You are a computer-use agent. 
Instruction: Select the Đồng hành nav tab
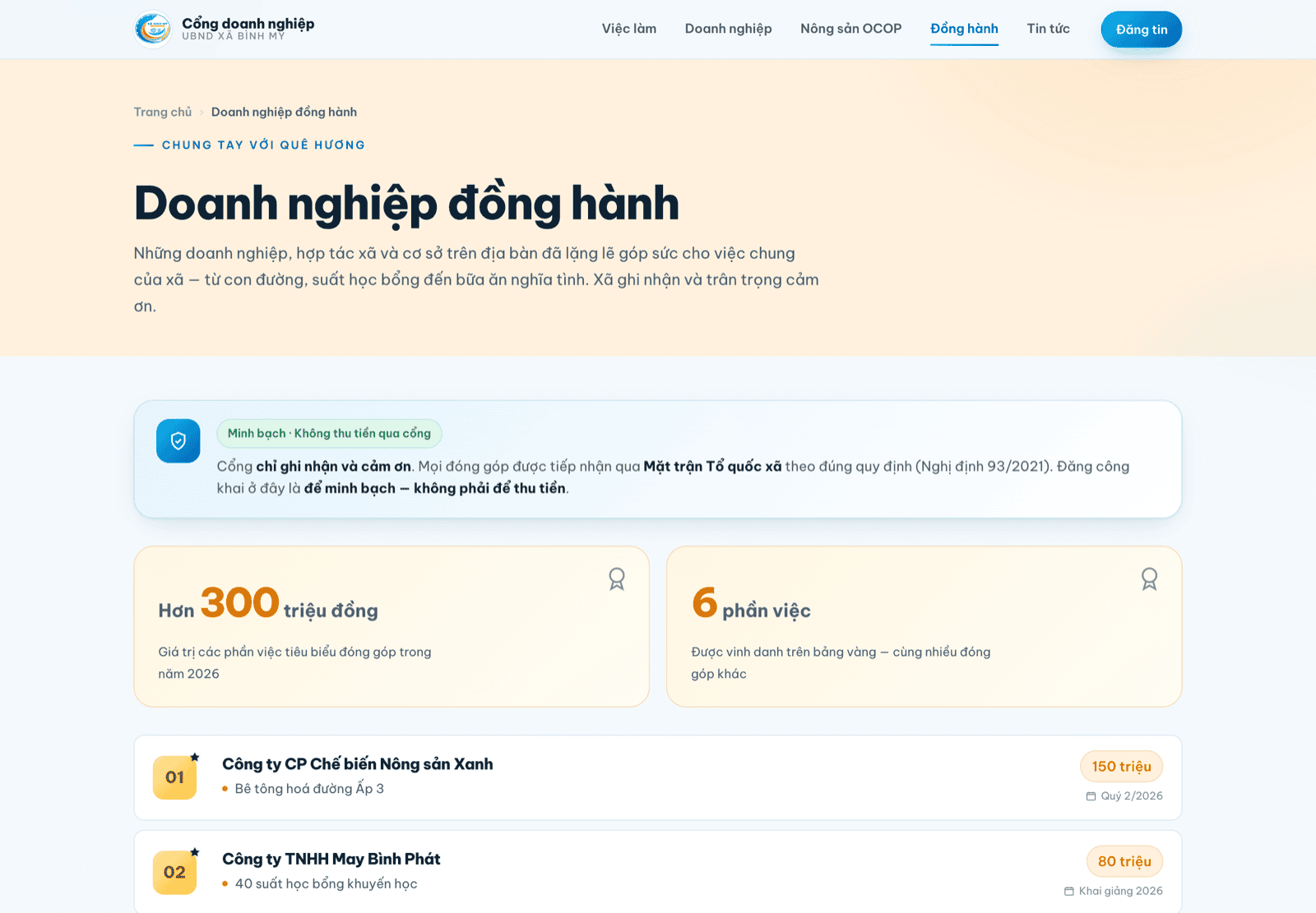point(964,29)
